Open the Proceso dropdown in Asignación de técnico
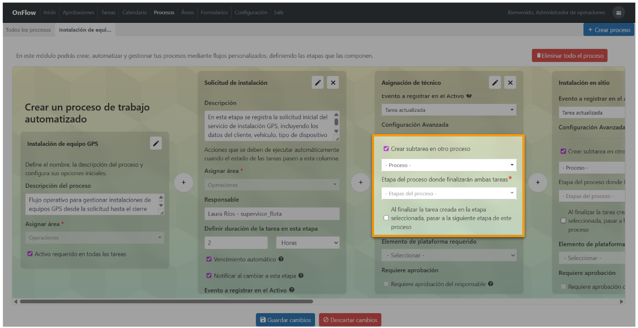 coord(449,165)
